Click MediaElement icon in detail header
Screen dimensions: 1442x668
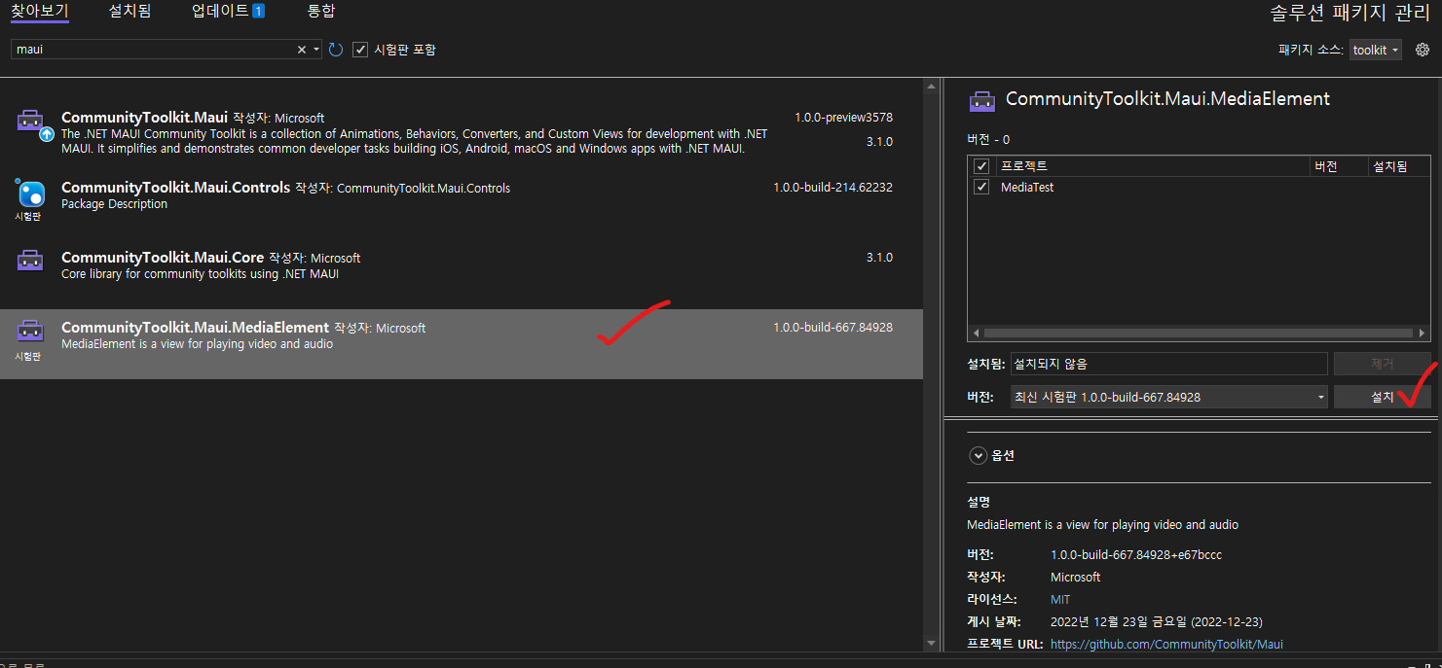[982, 100]
